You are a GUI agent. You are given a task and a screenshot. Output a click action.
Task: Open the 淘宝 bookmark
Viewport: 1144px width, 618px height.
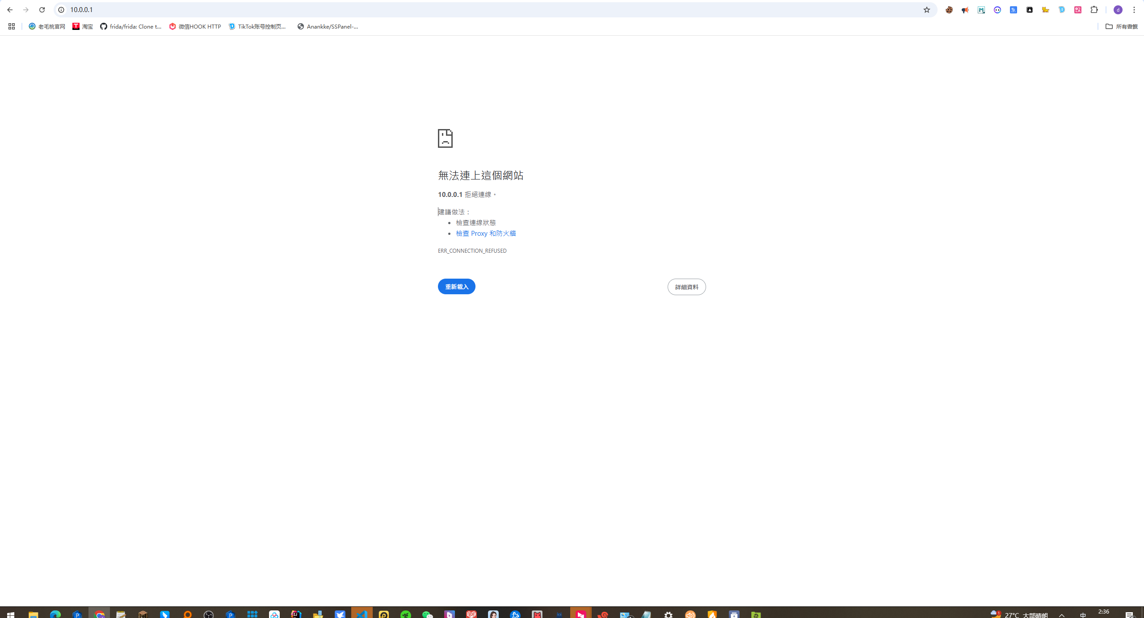[83, 26]
